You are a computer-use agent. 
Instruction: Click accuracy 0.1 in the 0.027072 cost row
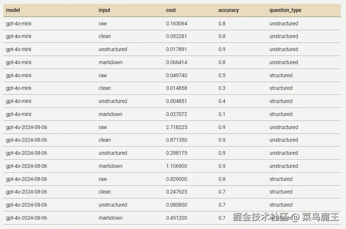point(222,114)
